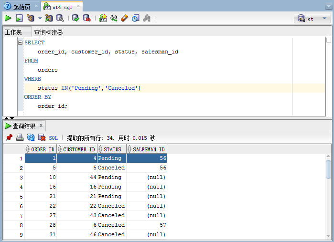Click the Run Script icon
This screenshot has height=242, width=334.
coord(19,18)
